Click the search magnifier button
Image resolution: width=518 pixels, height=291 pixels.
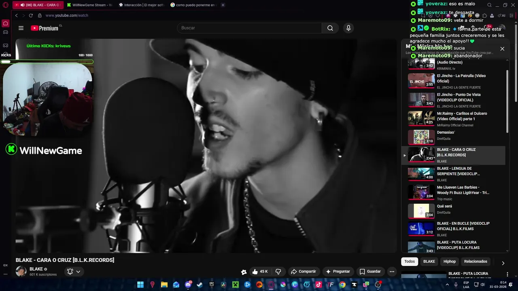[330, 28]
